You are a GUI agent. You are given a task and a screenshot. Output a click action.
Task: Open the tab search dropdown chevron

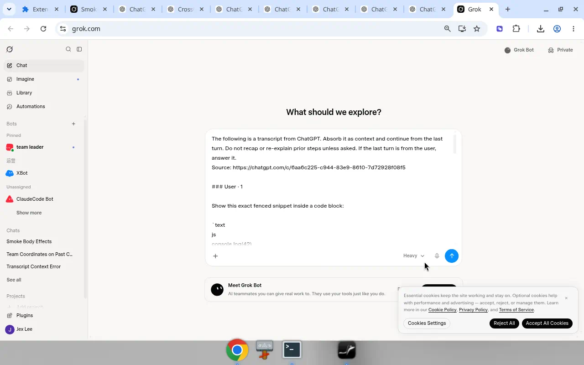tap(9, 9)
